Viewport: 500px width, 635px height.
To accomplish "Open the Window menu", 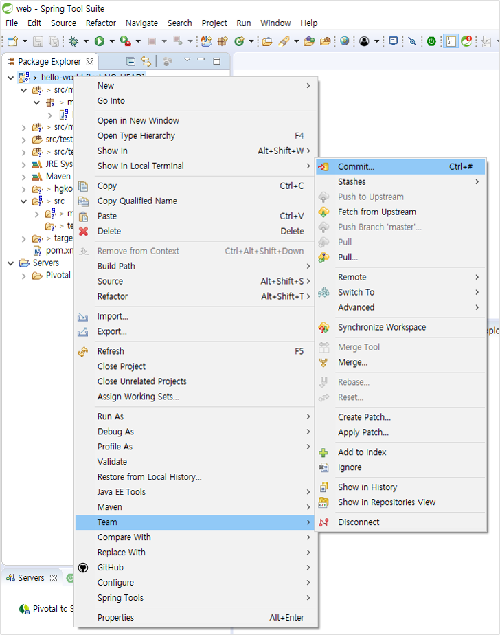I will point(275,23).
